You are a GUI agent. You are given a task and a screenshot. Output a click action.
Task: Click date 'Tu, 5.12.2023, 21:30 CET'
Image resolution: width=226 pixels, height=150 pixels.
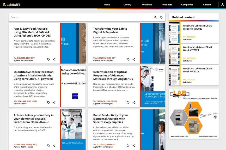[24, 58]
